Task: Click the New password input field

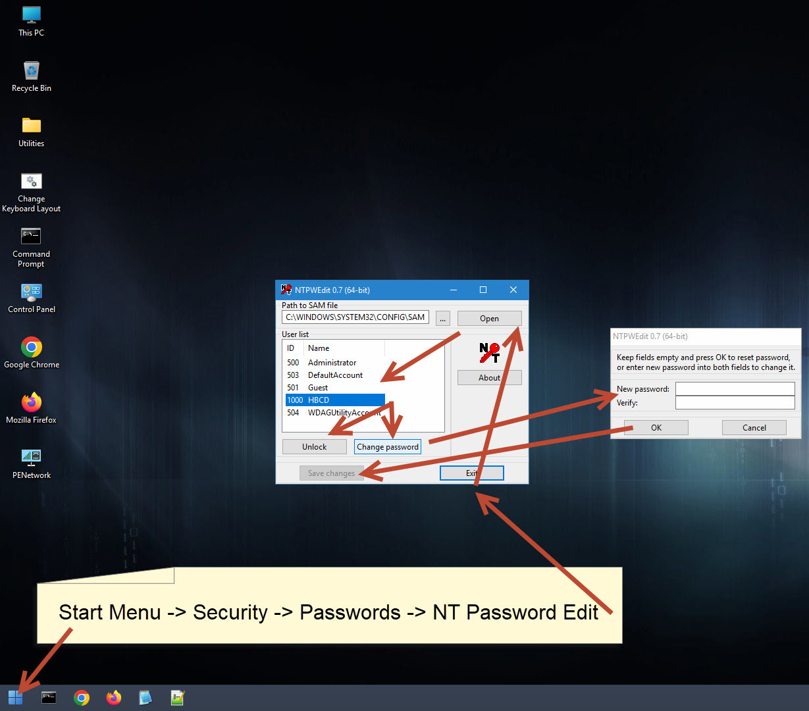Action: (x=735, y=389)
